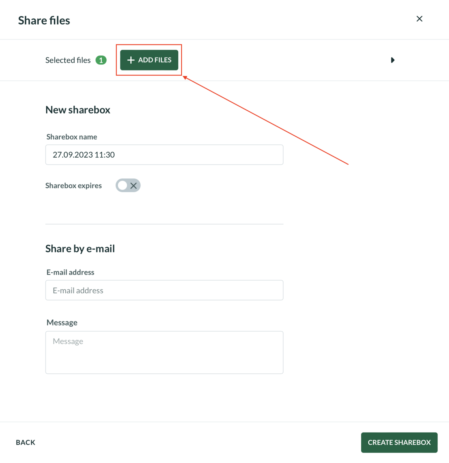Click the Sharebox name field showing 27.09.2023 11:30

click(164, 154)
